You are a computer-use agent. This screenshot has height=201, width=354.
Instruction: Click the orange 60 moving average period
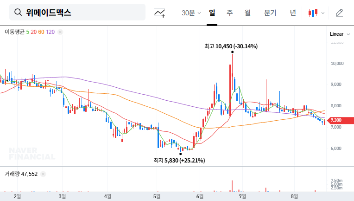[41, 32]
